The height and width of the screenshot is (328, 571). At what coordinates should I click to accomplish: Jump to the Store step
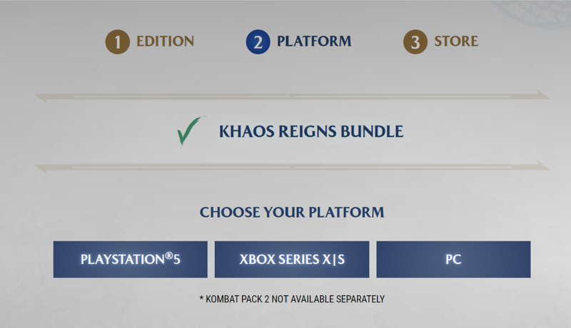tap(456, 41)
